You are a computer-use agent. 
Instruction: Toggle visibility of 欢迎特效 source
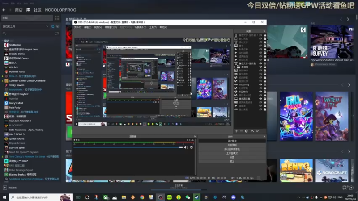pos(260,92)
